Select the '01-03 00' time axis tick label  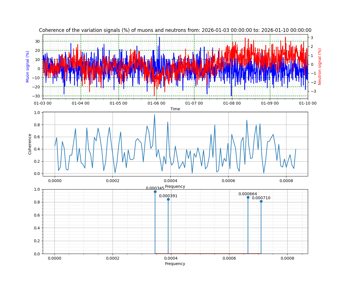43,103
